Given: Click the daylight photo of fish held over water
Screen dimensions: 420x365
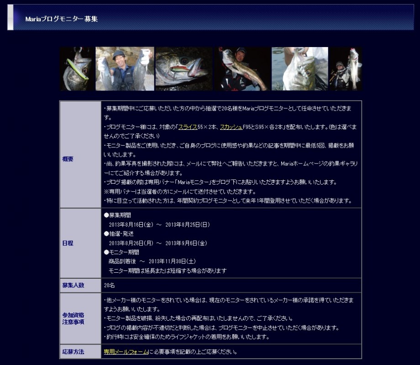Looking at the screenshot, I should pos(300,69).
